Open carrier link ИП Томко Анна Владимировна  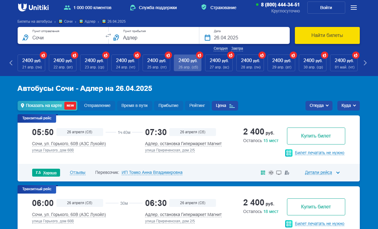(152, 173)
